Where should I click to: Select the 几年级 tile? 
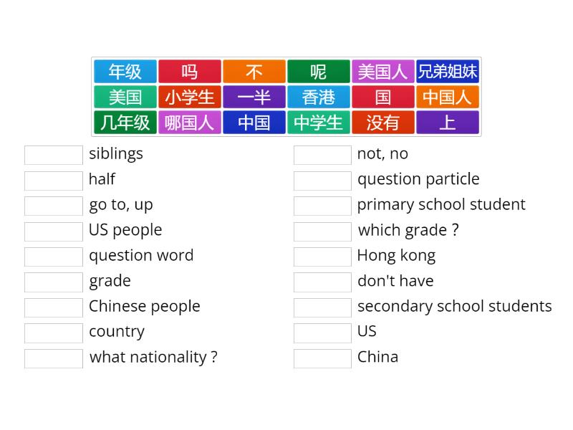[x=125, y=123]
